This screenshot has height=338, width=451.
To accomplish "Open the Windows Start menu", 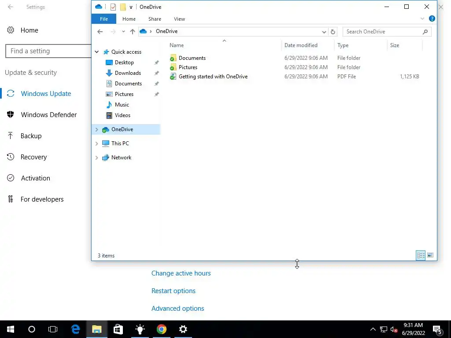I will pos(11,329).
